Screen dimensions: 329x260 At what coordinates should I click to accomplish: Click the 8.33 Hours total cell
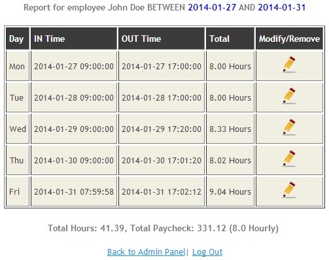230,129
